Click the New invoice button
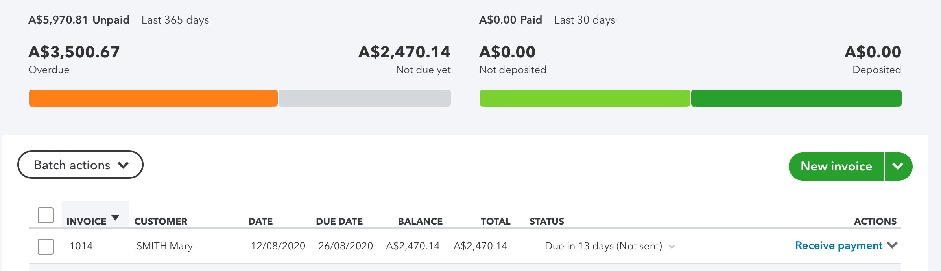The image size is (941, 271). click(x=836, y=167)
